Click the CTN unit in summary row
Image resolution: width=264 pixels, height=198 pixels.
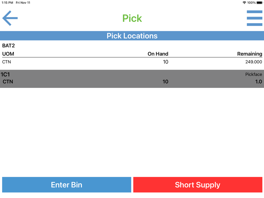pyautogui.click(x=7, y=62)
